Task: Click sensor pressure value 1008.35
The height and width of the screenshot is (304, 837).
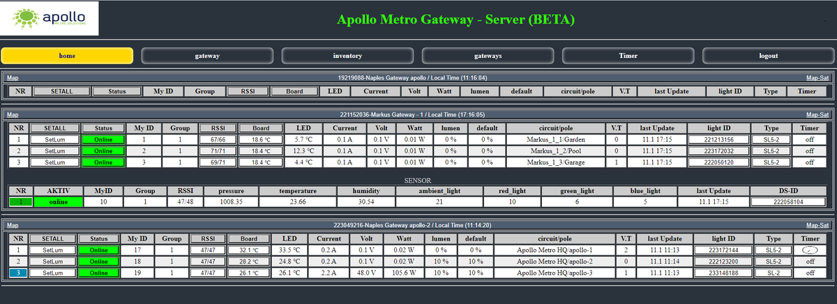Action: pyautogui.click(x=231, y=202)
